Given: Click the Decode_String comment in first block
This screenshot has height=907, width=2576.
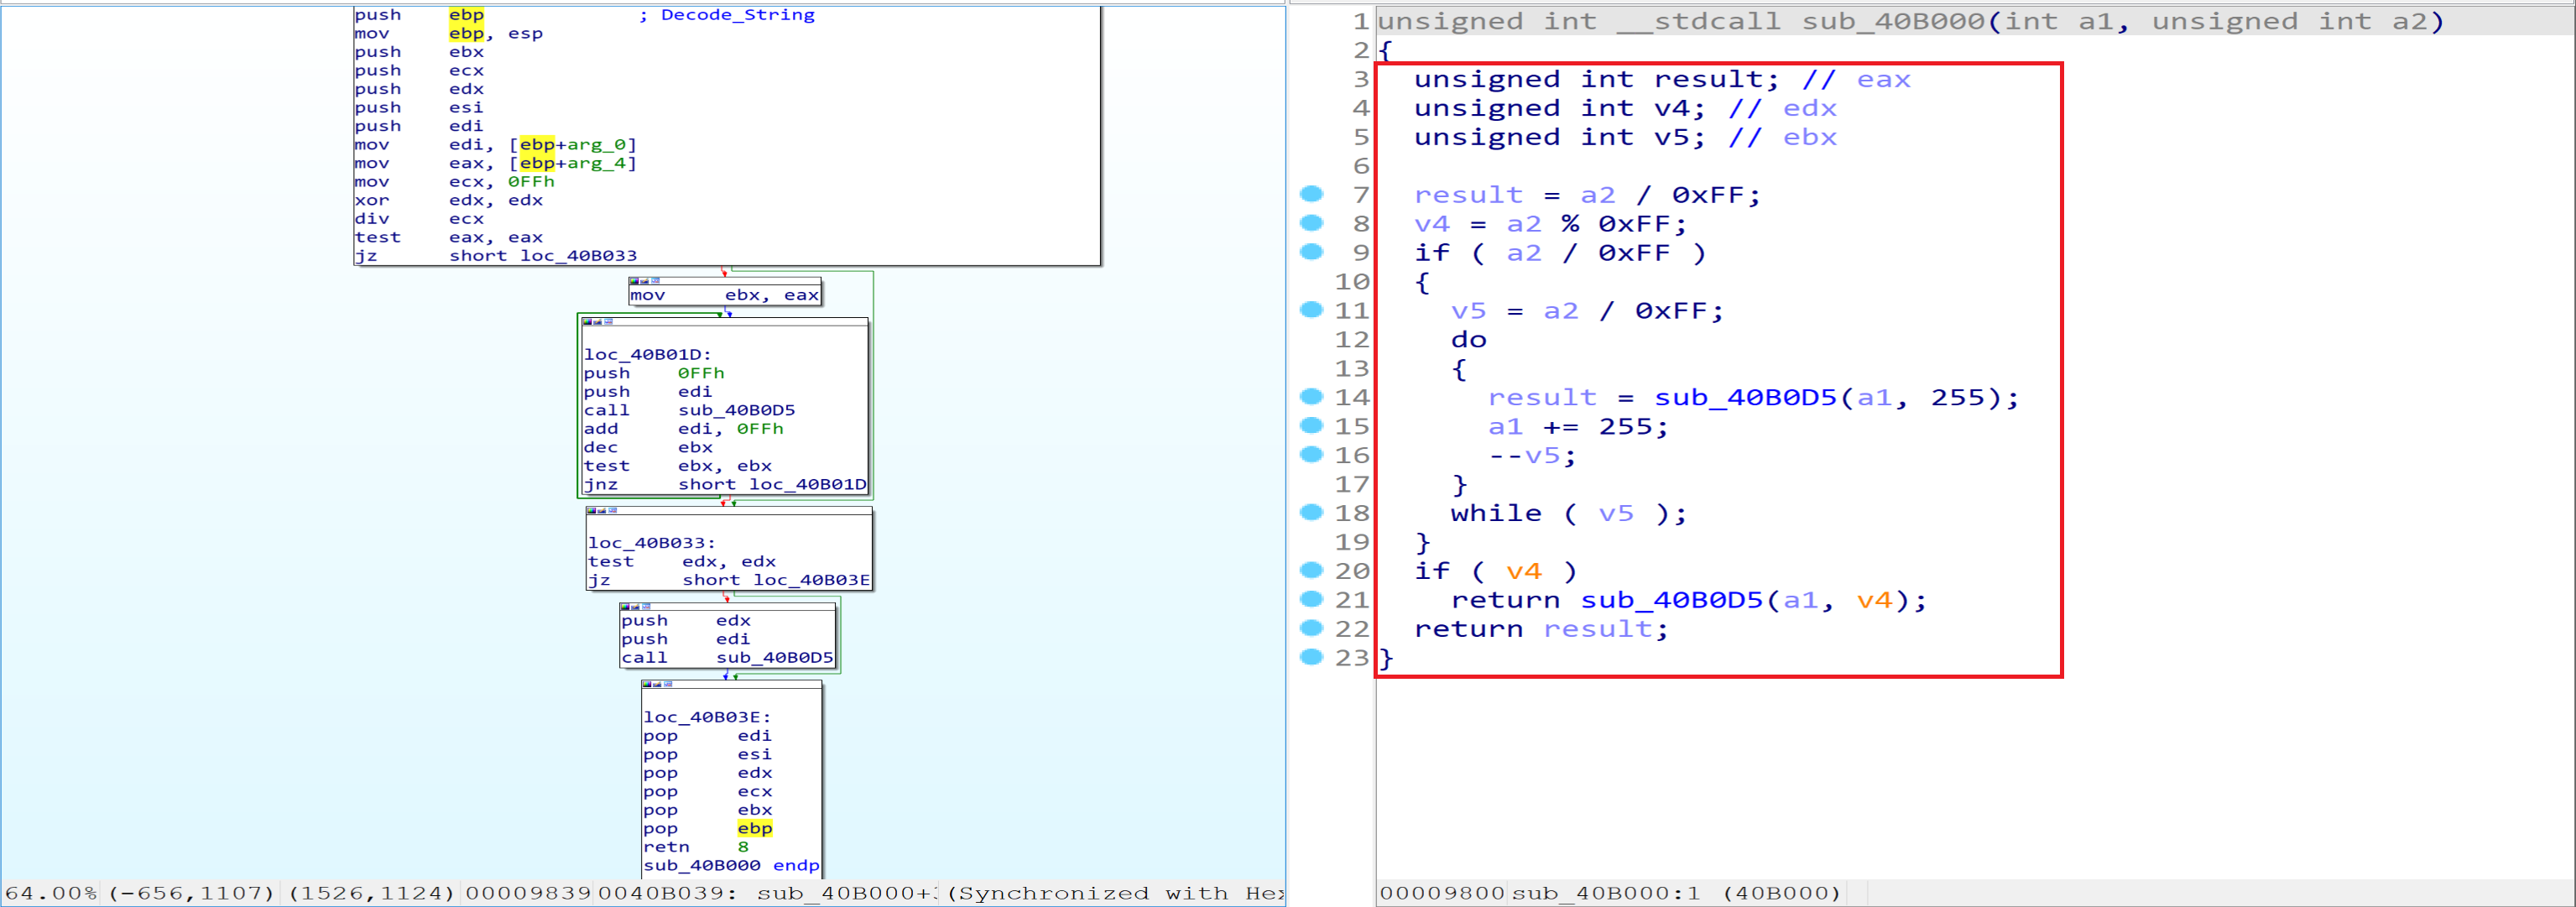Looking at the screenshot, I should (737, 15).
